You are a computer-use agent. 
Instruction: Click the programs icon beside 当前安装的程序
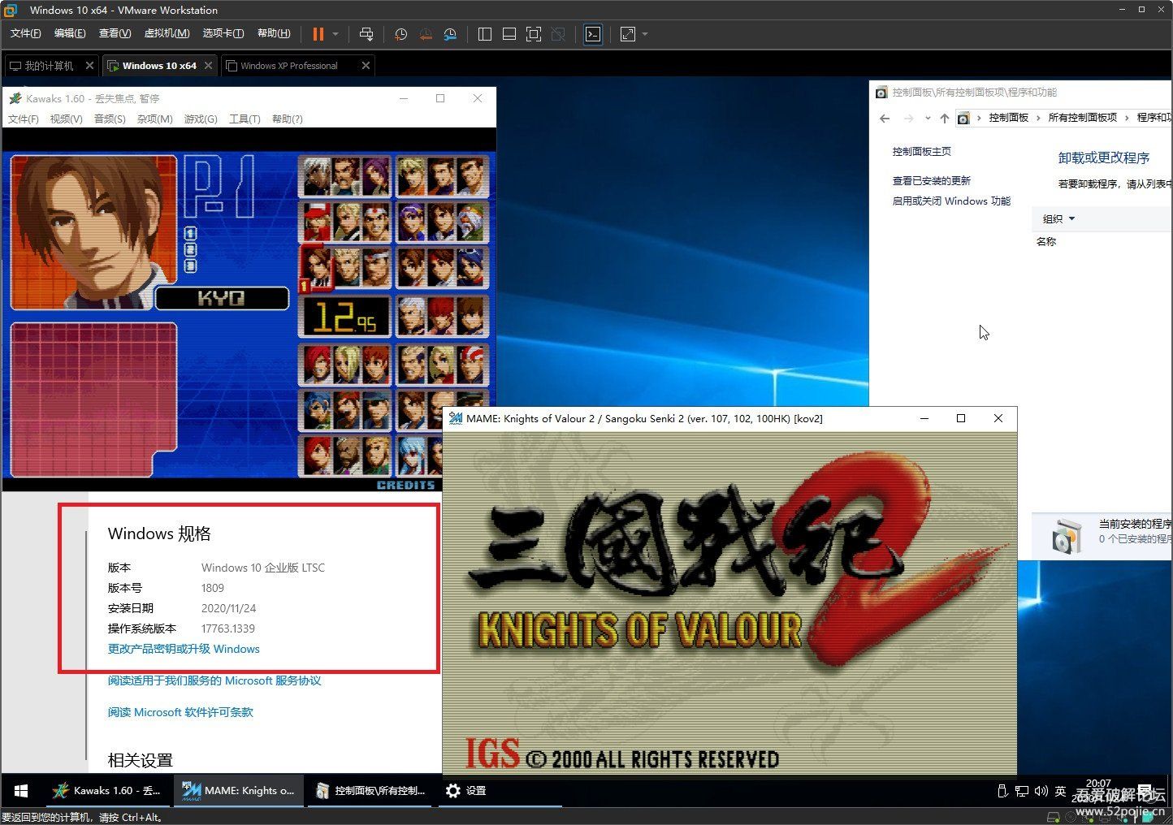1067,536
